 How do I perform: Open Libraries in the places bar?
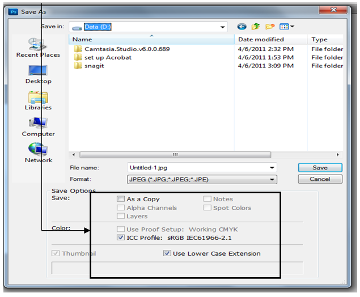click(x=38, y=100)
